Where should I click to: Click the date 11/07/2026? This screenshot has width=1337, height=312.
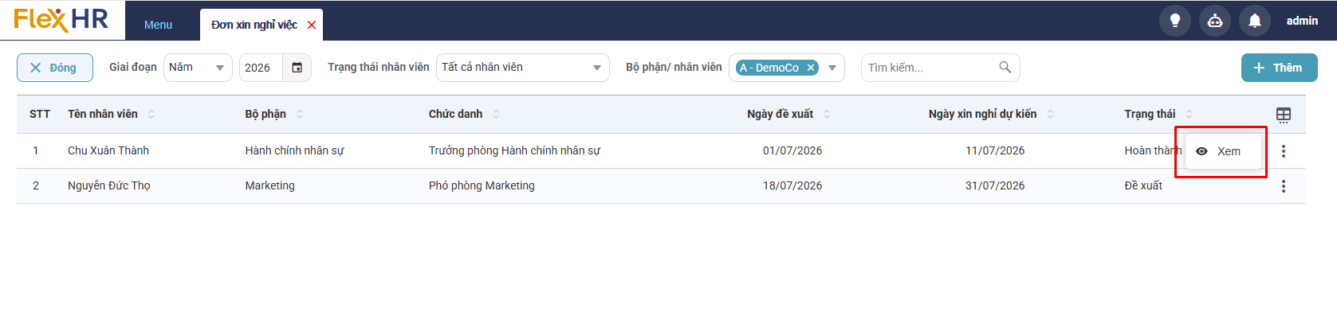[995, 150]
